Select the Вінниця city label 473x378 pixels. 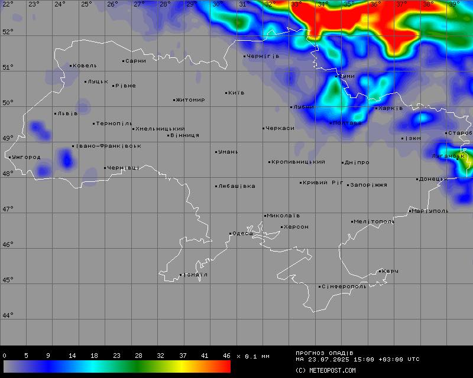(x=184, y=135)
